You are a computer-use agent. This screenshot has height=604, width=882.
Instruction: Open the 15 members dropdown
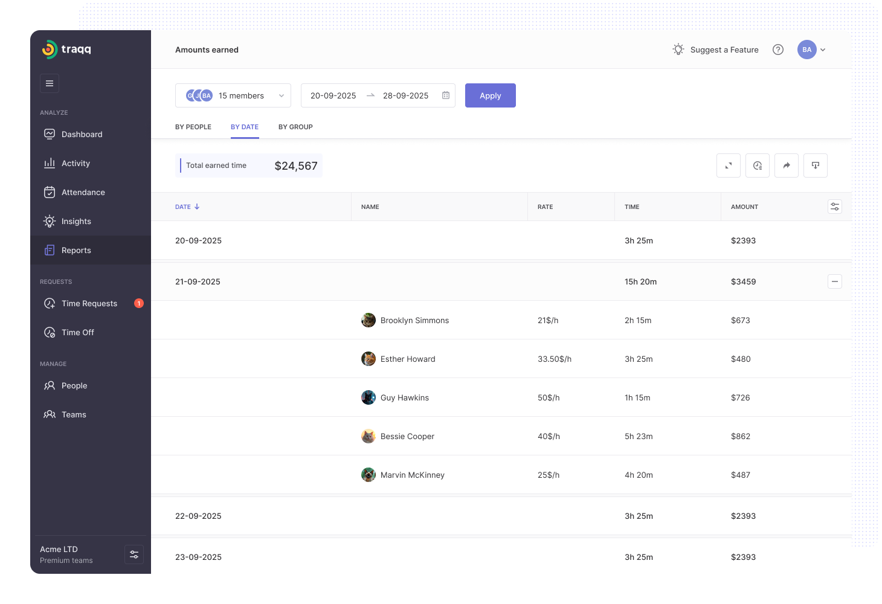pos(233,95)
